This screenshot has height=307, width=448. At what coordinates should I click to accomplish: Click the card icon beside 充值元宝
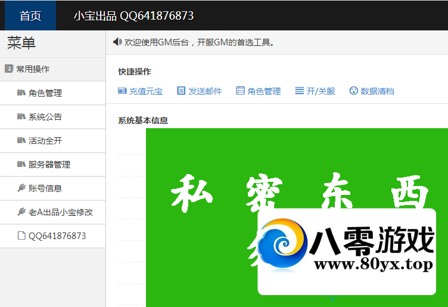pos(122,91)
